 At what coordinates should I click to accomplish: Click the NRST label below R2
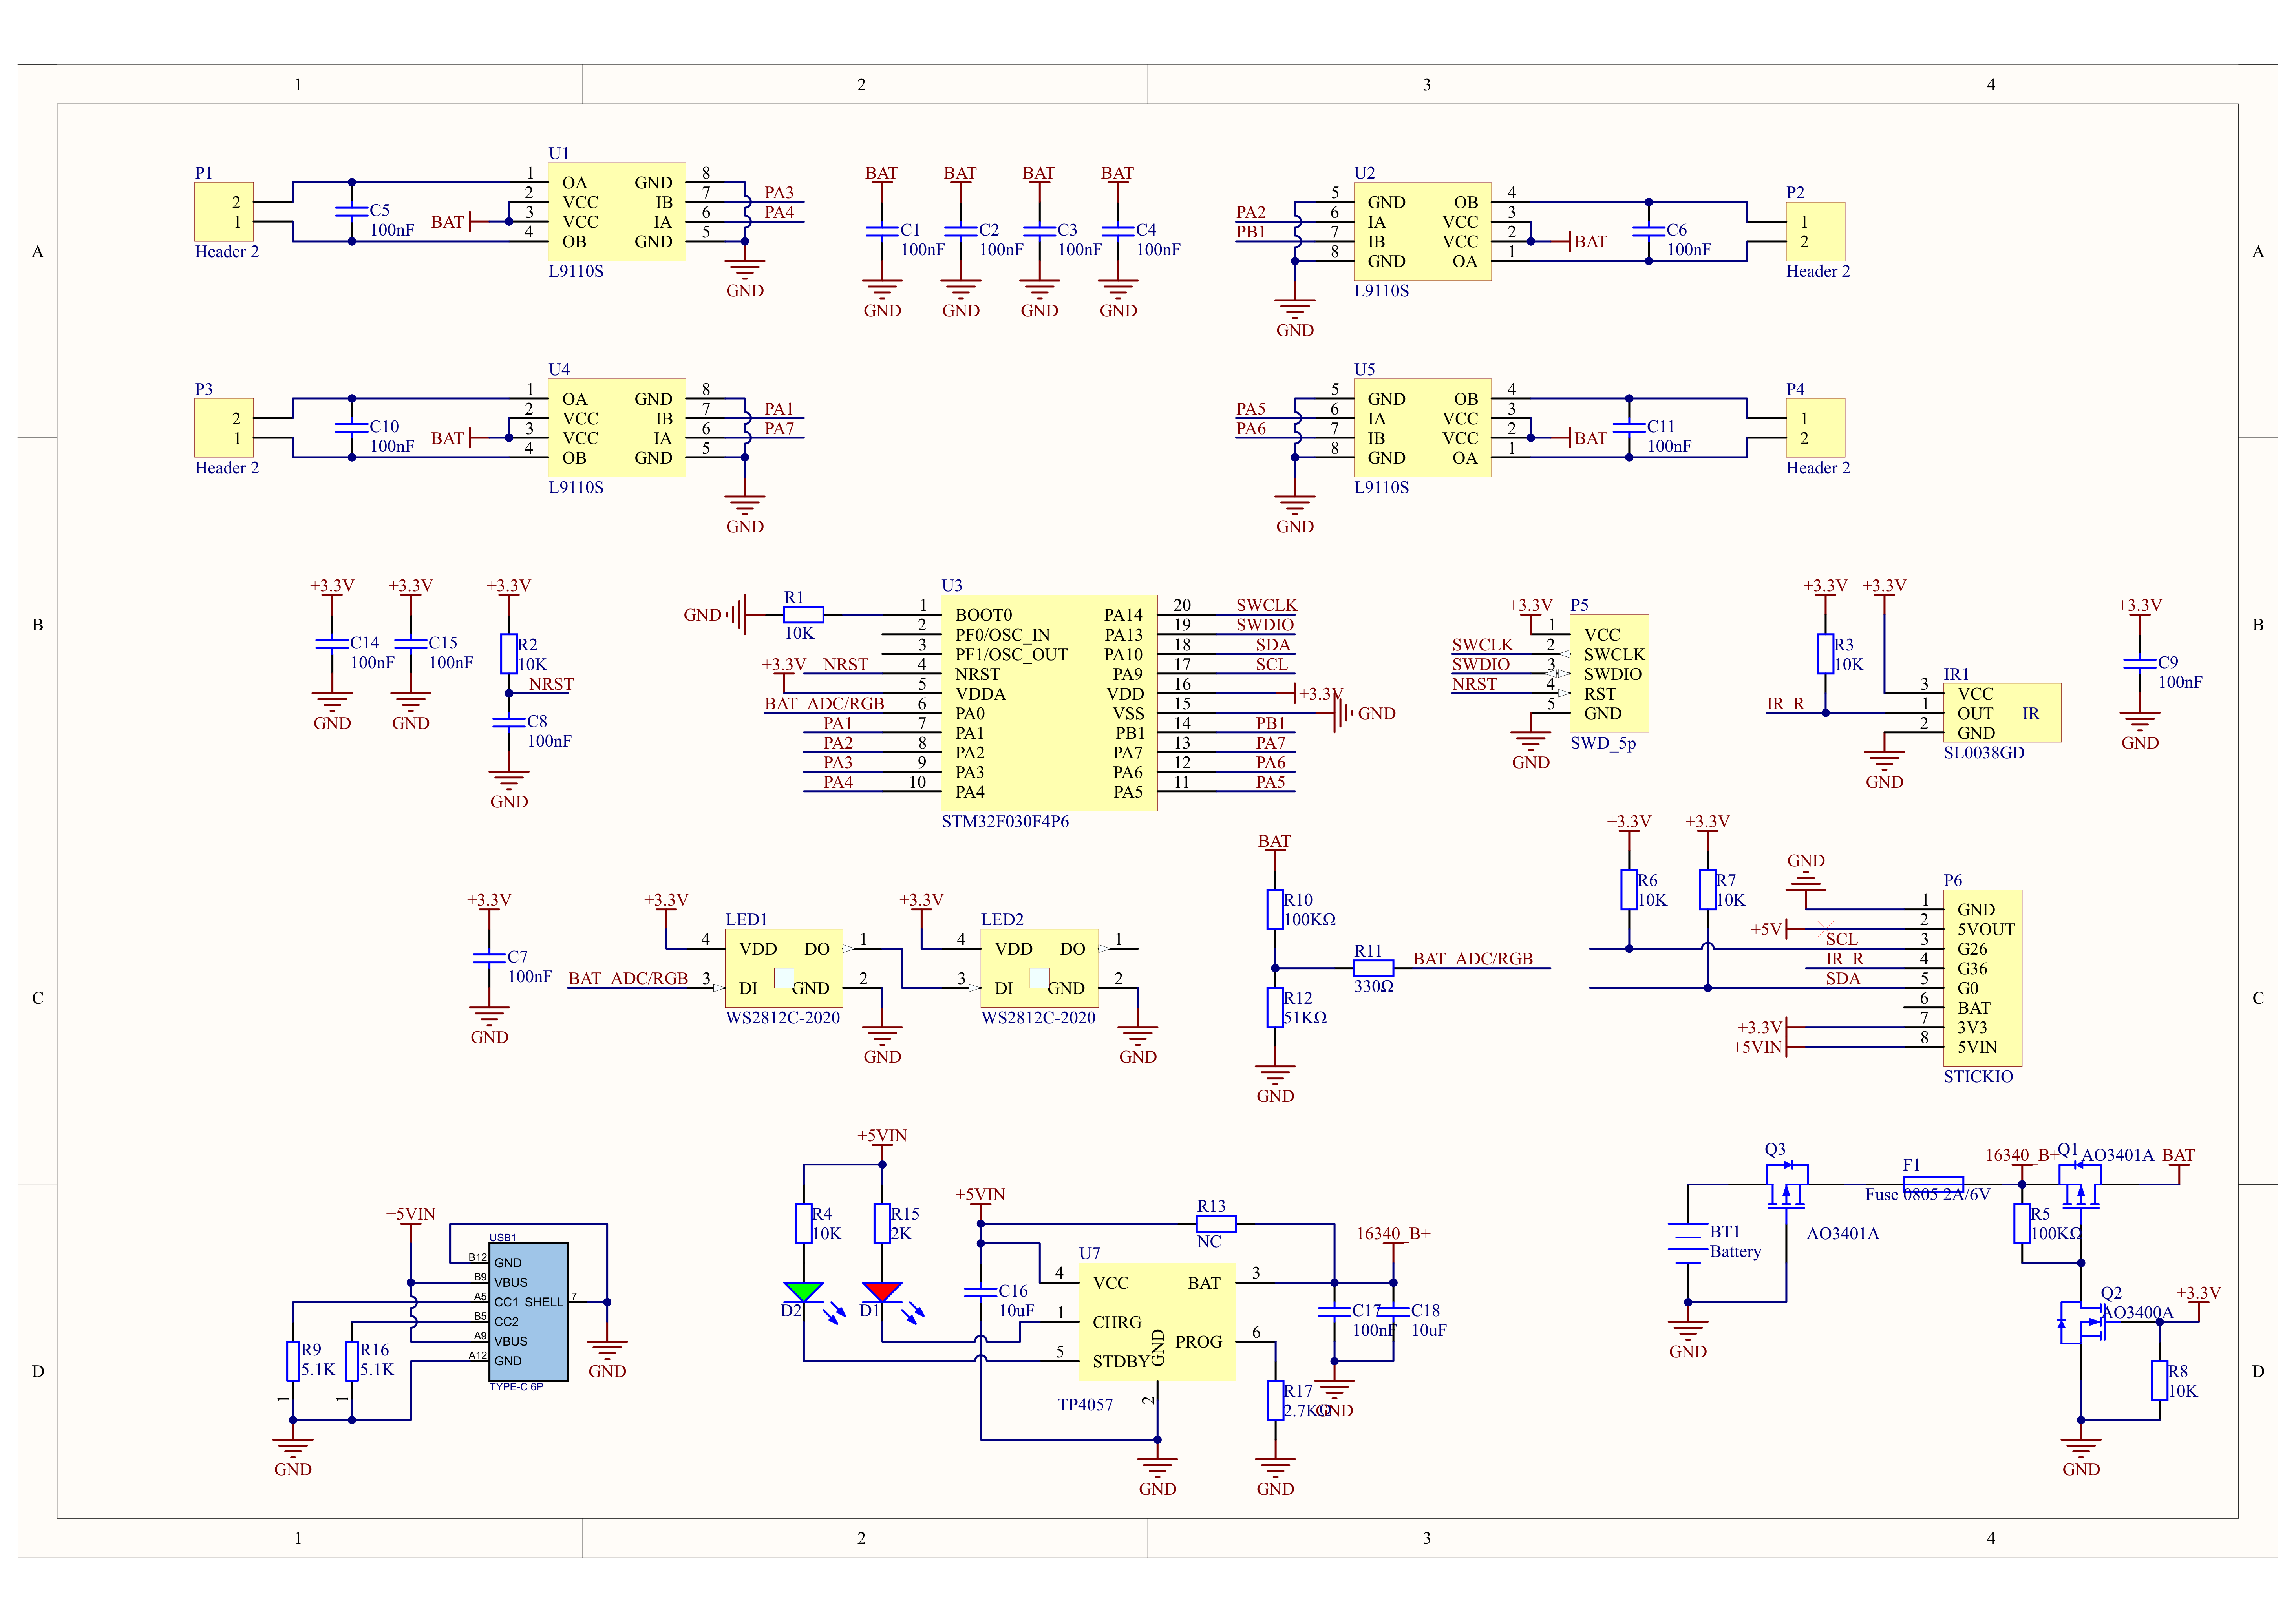click(551, 684)
